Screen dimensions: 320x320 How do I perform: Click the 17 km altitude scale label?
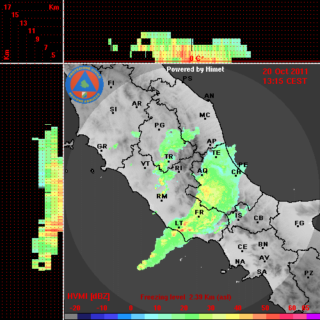coord(7,7)
